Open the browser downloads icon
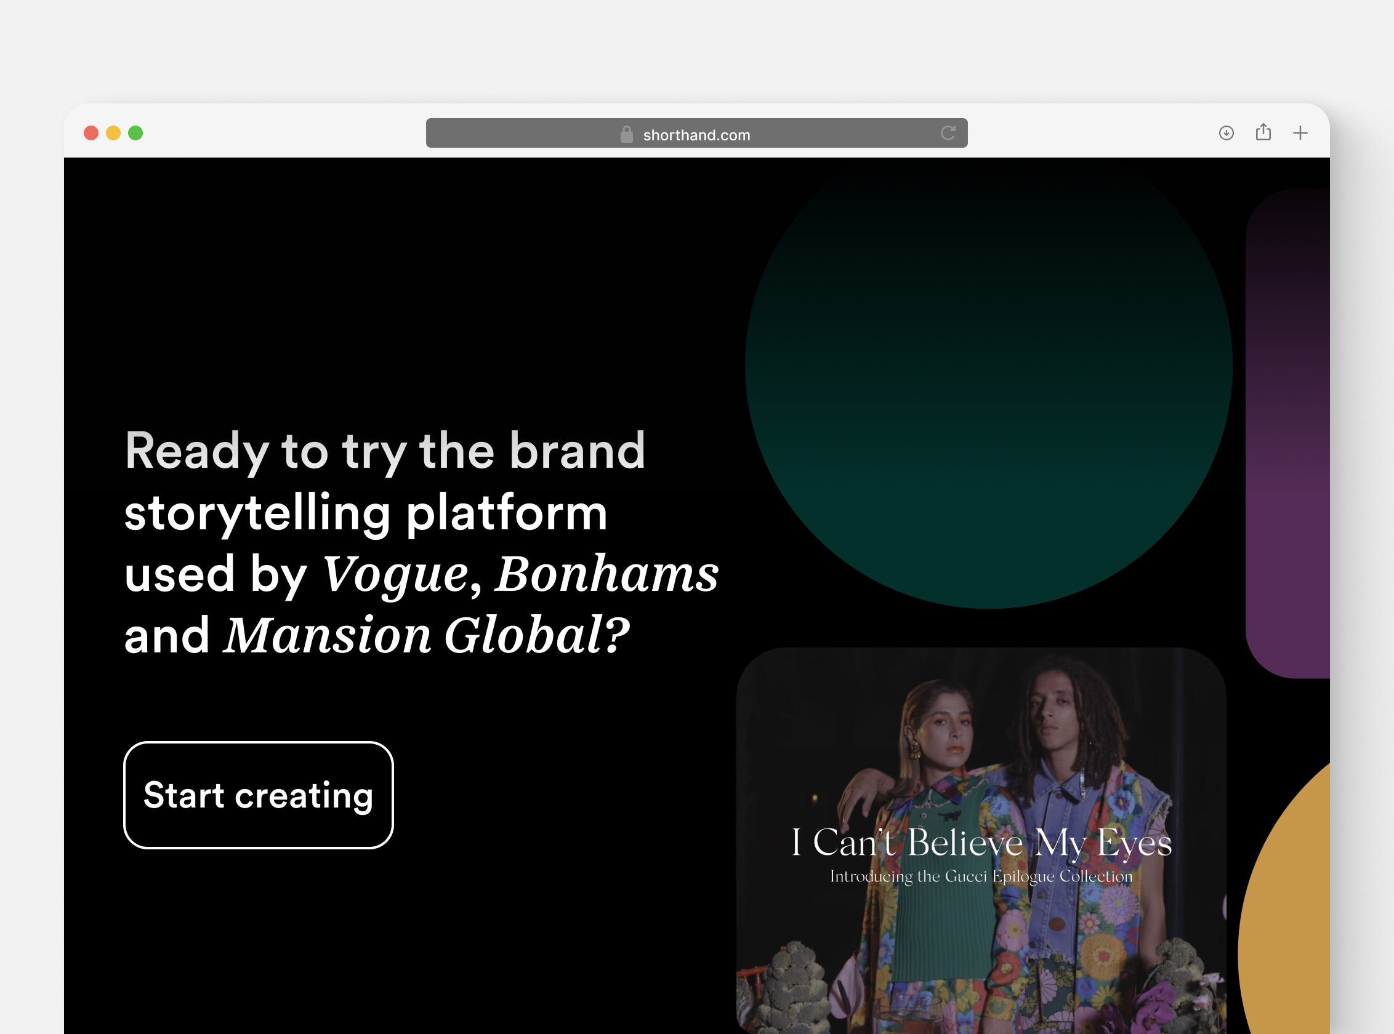1394x1034 pixels. coord(1226,133)
